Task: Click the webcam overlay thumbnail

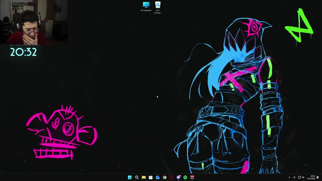Action: (x=34, y=22)
